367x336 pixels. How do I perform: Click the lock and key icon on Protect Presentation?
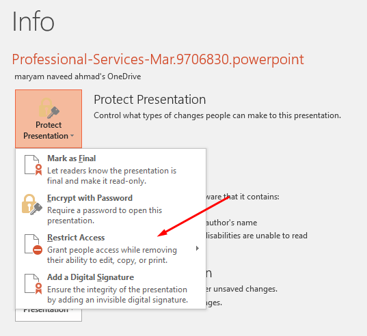click(x=49, y=109)
